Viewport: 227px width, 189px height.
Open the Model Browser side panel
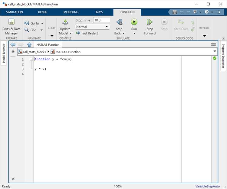pos(4,53)
